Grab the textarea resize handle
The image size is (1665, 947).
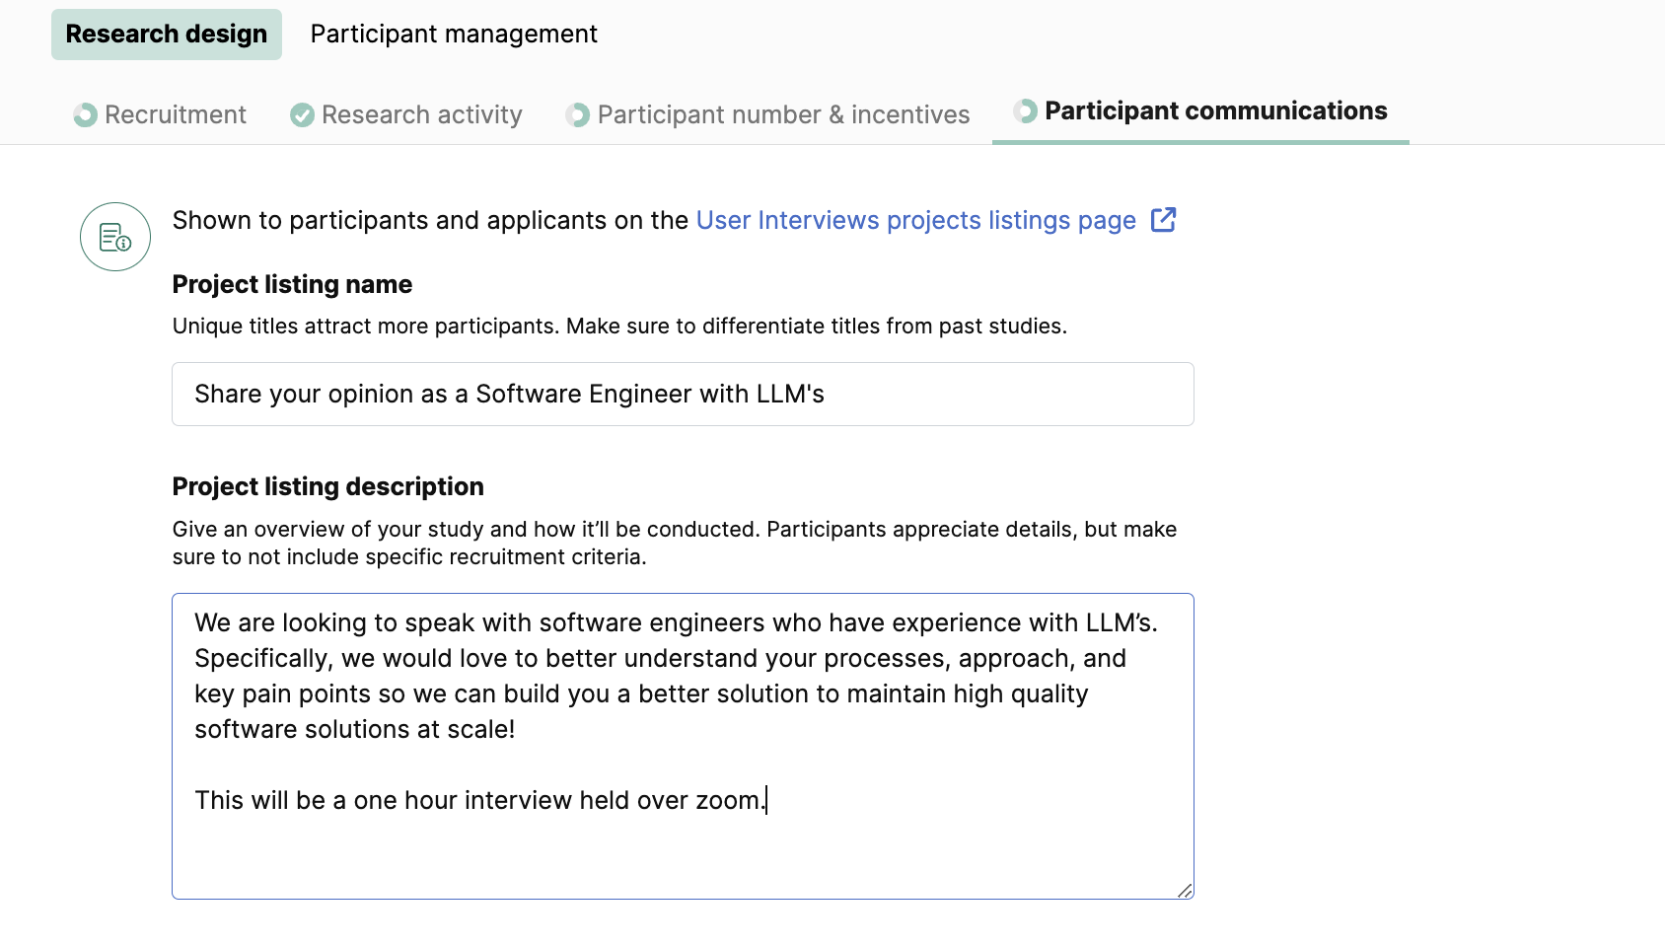point(1185,890)
